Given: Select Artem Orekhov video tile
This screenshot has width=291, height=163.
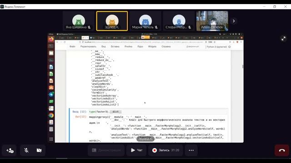Looking at the screenshot, I should (212, 21).
